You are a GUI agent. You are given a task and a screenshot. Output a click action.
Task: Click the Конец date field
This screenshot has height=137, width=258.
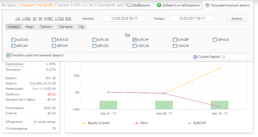click(x=192, y=18)
